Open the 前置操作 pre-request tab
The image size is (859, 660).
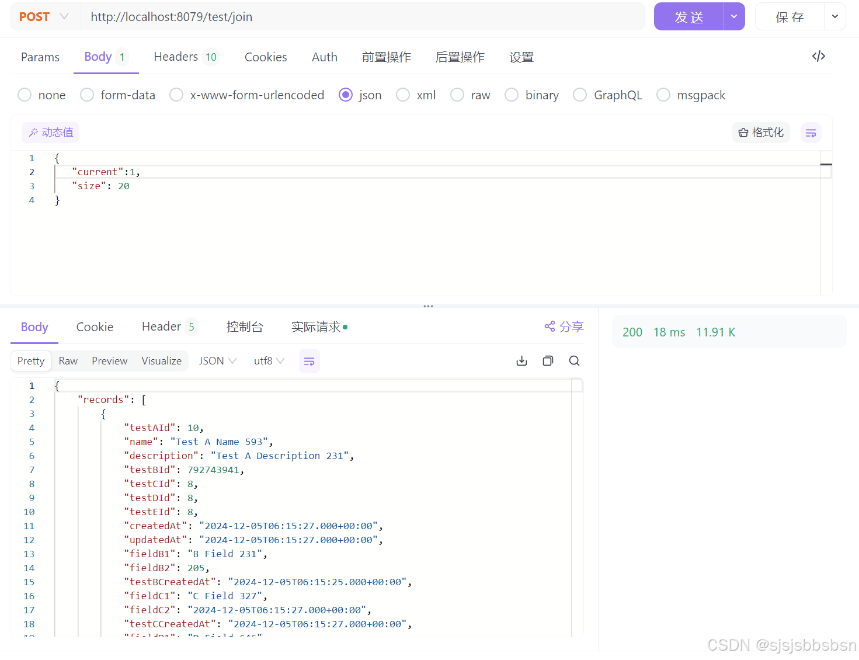(387, 57)
